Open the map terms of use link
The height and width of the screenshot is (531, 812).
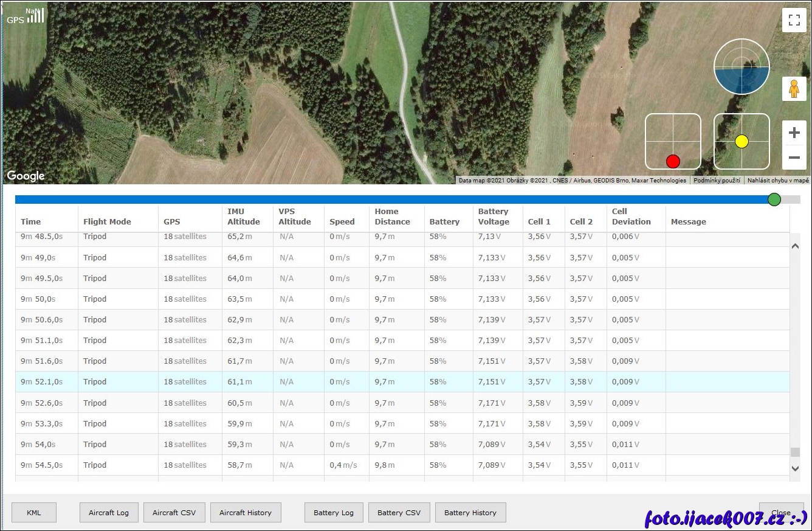point(717,181)
